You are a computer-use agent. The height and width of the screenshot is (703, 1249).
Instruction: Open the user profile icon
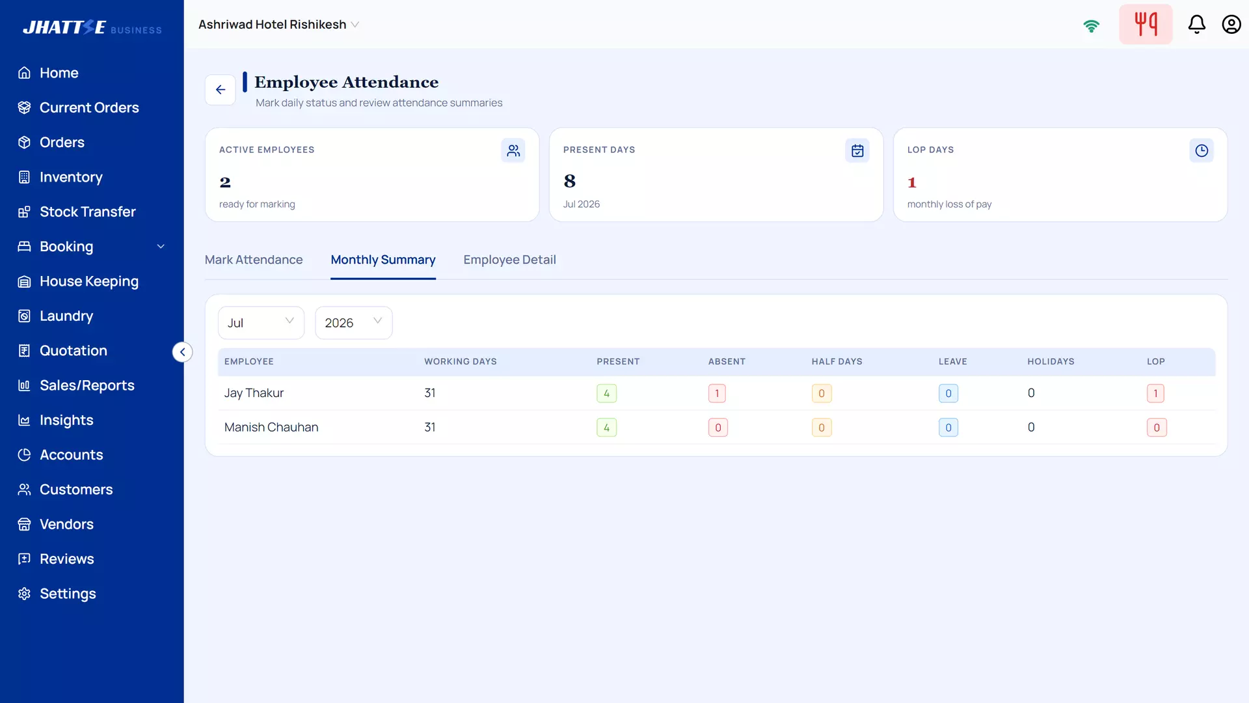point(1231,24)
